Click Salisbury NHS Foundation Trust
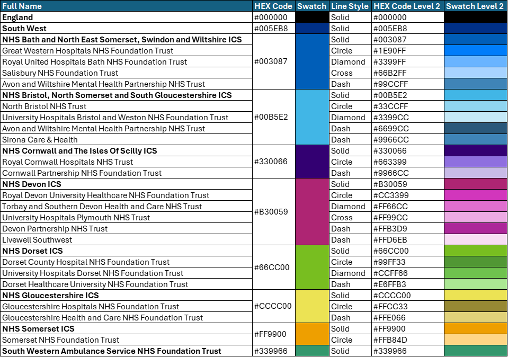The image size is (508, 357). [127, 73]
